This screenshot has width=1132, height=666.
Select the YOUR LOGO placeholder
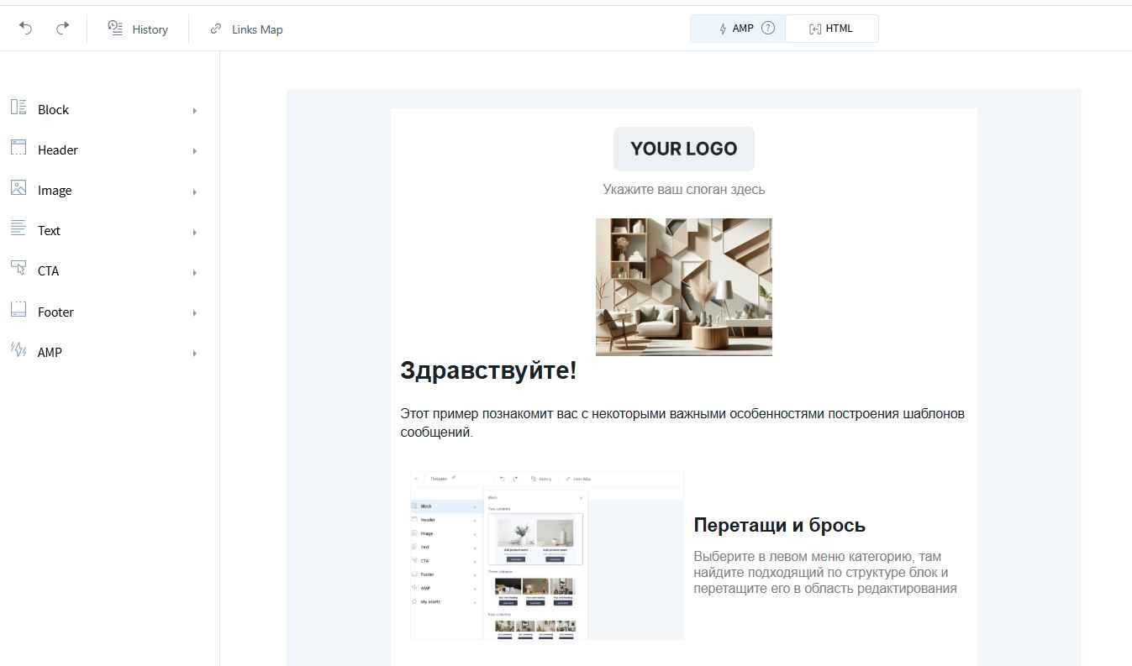[683, 149]
